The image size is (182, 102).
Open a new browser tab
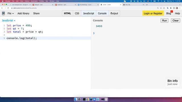[147, 5]
